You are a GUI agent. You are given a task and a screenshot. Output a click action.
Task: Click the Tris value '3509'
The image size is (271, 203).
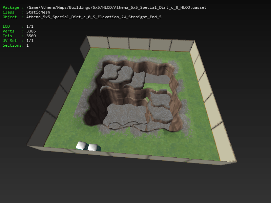tap(31, 36)
